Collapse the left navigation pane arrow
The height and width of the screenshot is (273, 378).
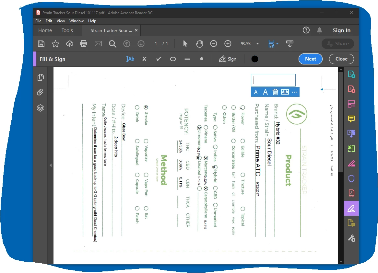(x=51, y=165)
